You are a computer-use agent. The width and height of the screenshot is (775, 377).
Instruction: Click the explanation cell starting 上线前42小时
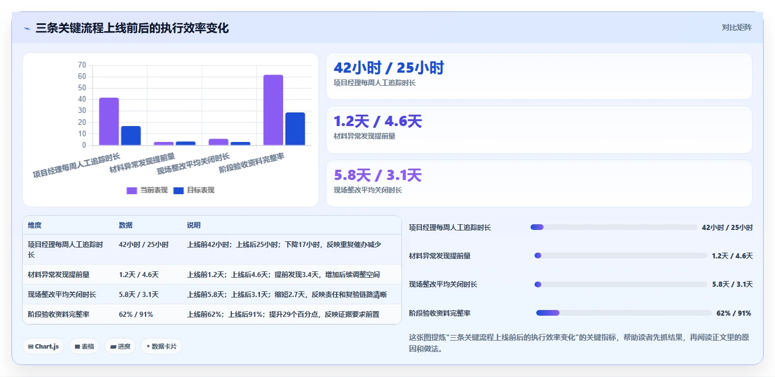tap(284, 245)
